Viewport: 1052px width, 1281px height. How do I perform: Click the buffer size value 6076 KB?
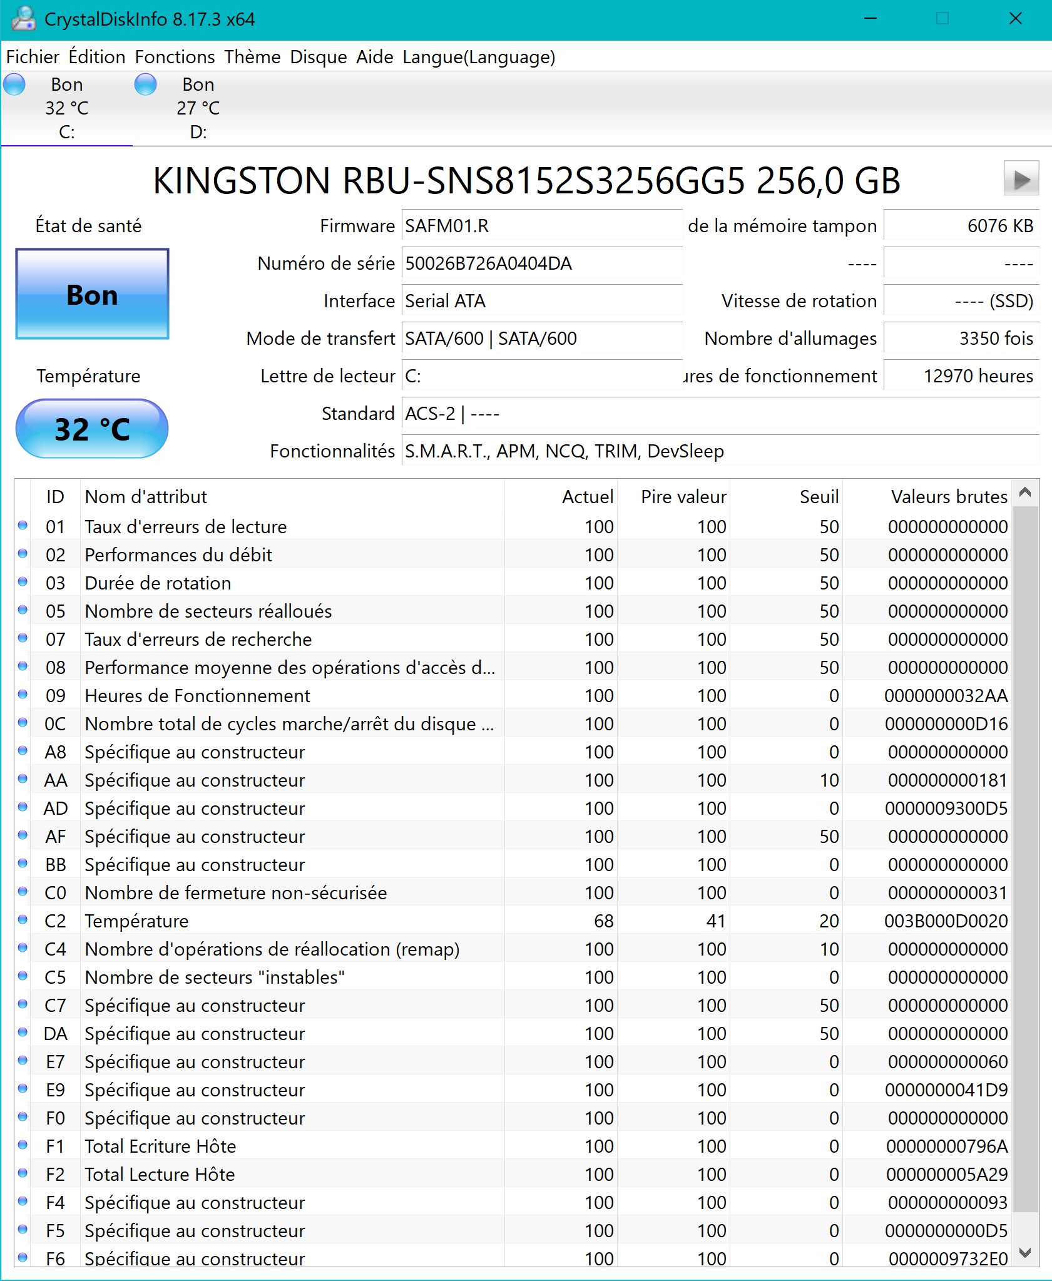pyautogui.click(x=961, y=225)
